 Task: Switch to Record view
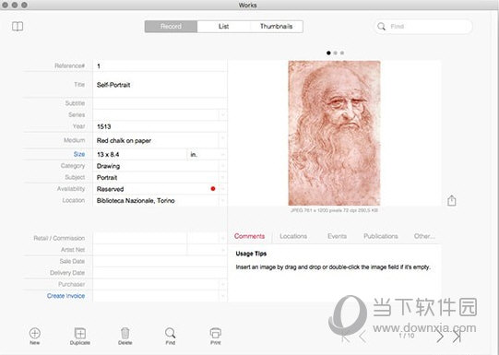[171, 27]
